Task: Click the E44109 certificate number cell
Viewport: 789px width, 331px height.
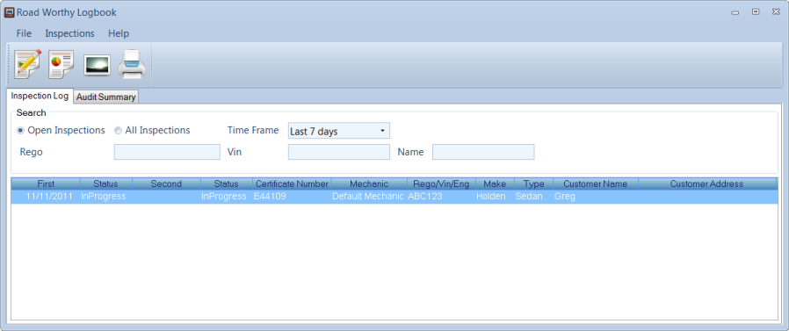Action: click(x=292, y=196)
